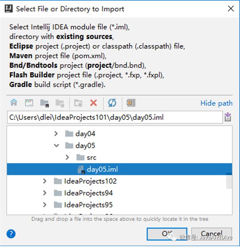Click the day04 folder icon
This screenshot has height=248, width=240.
(69, 134)
